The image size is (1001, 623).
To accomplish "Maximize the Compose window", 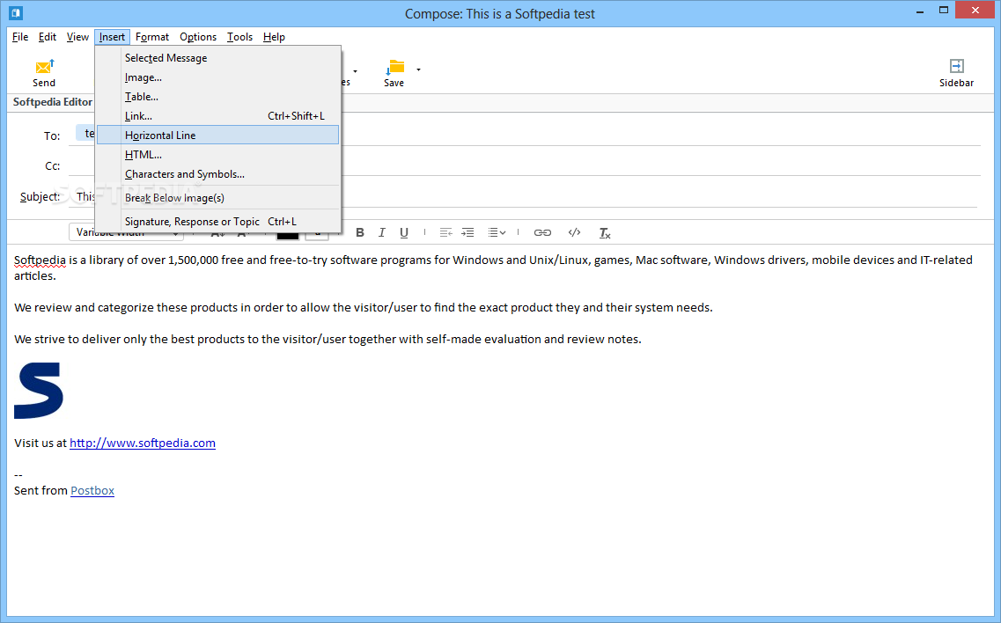I will click(x=944, y=11).
